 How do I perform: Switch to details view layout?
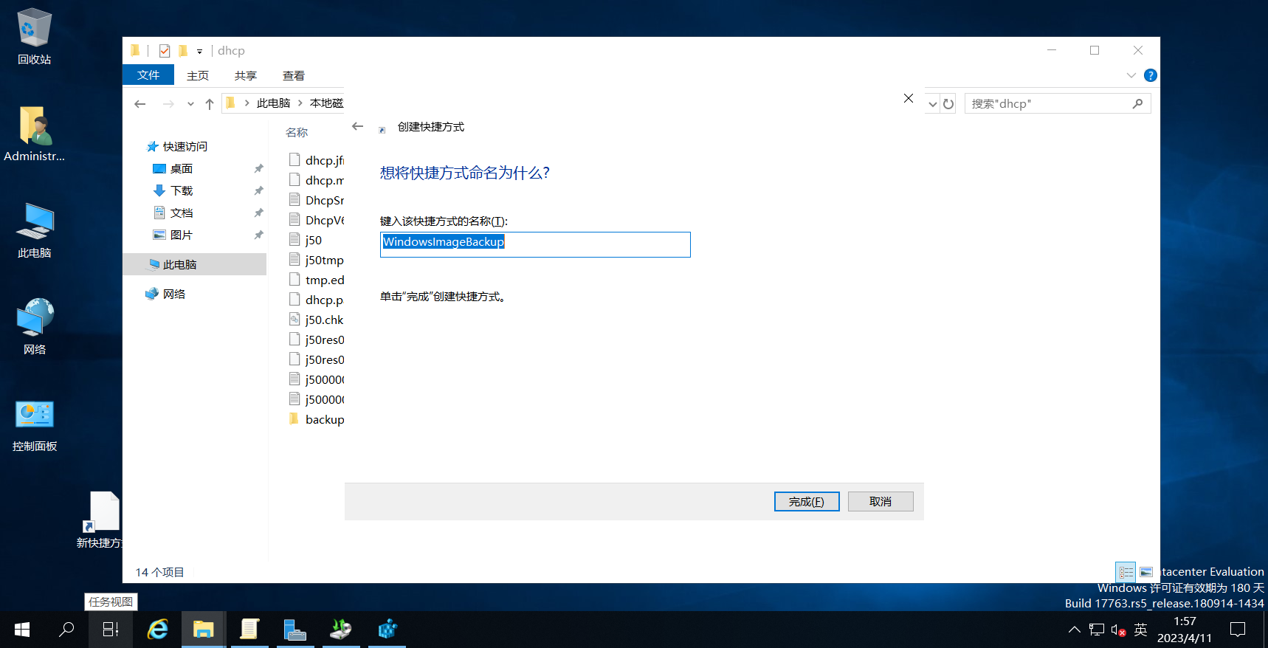pos(1126,572)
